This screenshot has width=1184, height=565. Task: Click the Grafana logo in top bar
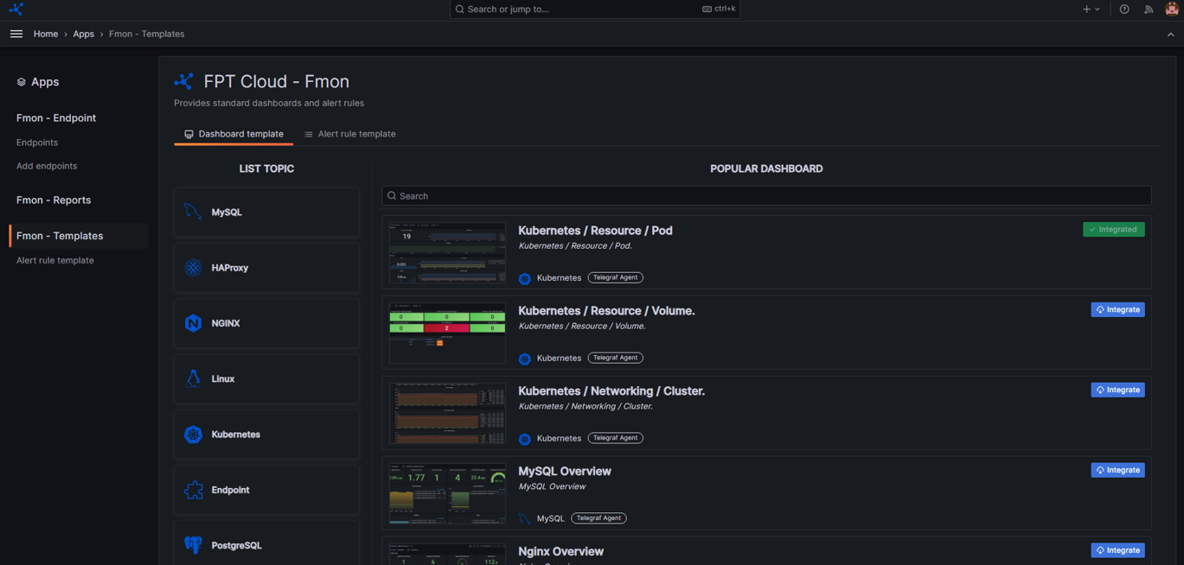(x=16, y=9)
